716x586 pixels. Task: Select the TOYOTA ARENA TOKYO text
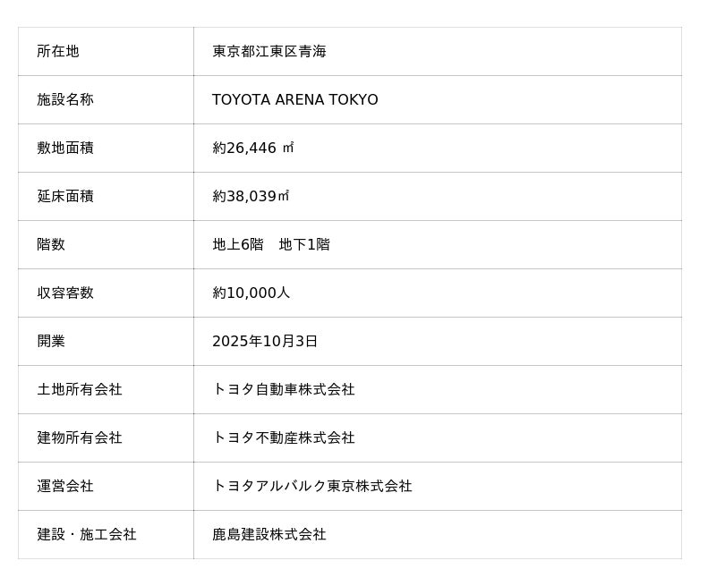pyautogui.click(x=295, y=100)
